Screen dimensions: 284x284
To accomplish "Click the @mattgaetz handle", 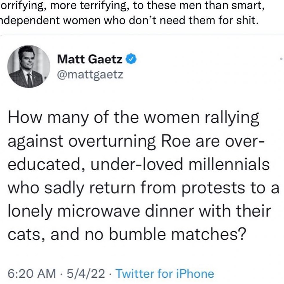I will [x=90, y=75].
